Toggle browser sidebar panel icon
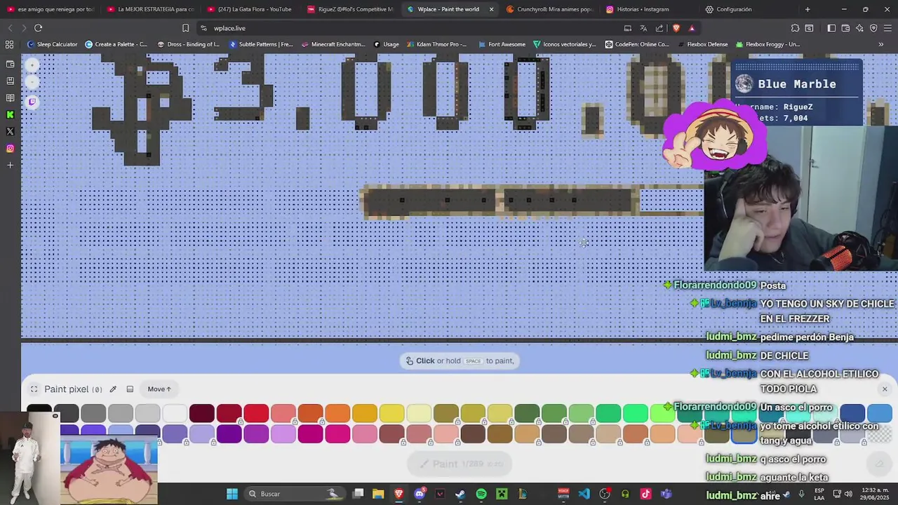The height and width of the screenshot is (505, 898). [x=831, y=28]
